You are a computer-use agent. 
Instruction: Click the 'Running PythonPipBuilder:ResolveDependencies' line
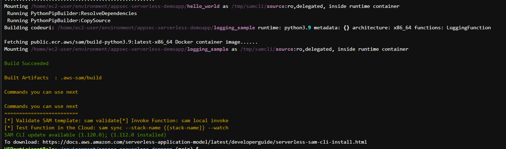[72, 13]
